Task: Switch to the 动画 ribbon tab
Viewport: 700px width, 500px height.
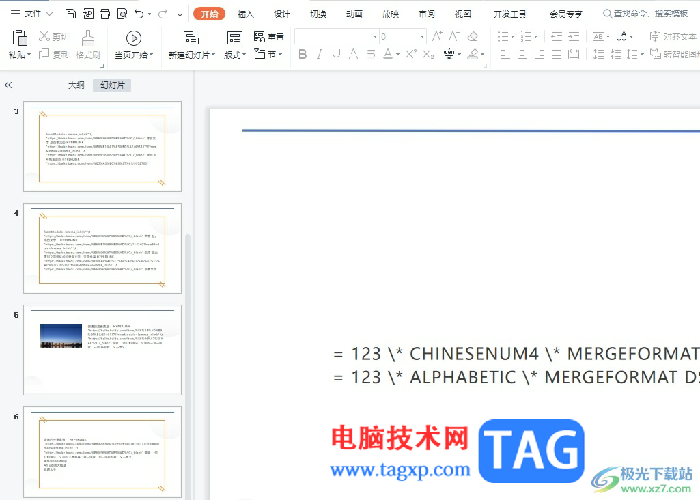Action: [x=354, y=14]
